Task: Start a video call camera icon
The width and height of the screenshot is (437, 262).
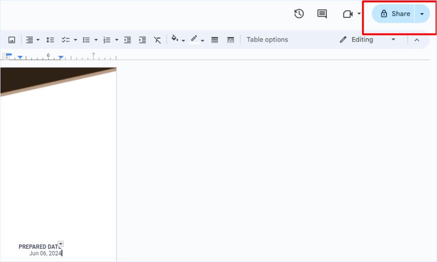Action: (348, 14)
